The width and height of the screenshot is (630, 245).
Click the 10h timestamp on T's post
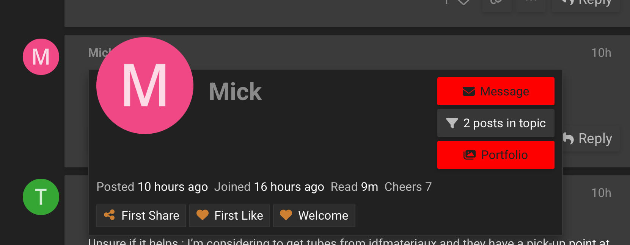(x=601, y=193)
